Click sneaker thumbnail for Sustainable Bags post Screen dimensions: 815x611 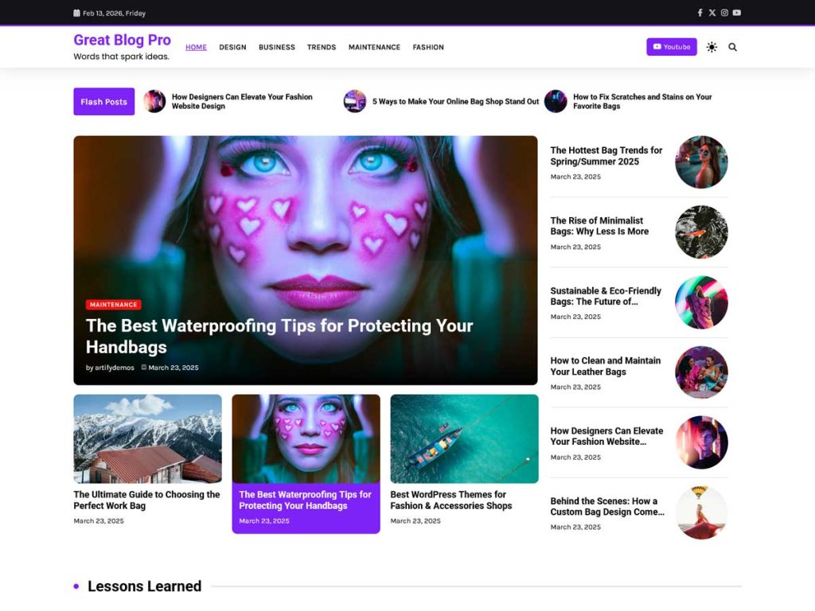(x=701, y=302)
